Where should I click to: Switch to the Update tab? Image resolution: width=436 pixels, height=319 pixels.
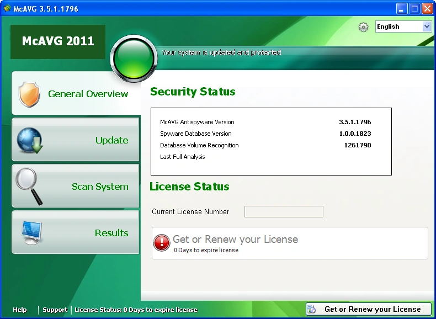(76, 139)
